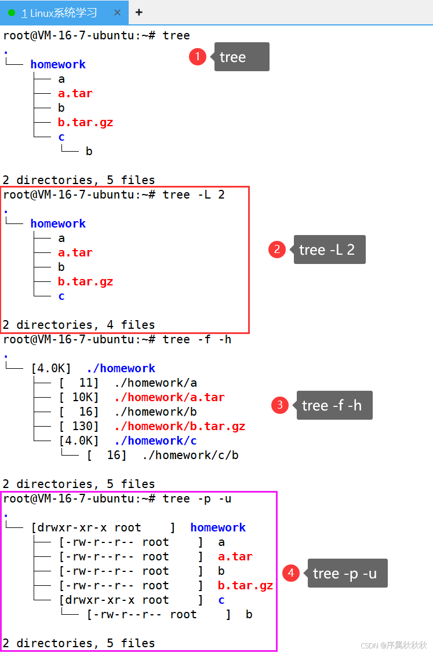
Task: Click the '[4.0K]' size beside ./homework/c
Action: point(79,441)
